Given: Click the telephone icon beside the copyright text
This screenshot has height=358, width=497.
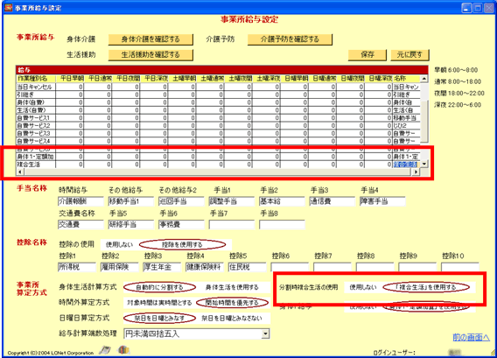Looking at the screenshot, I should (x=105, y=350).
